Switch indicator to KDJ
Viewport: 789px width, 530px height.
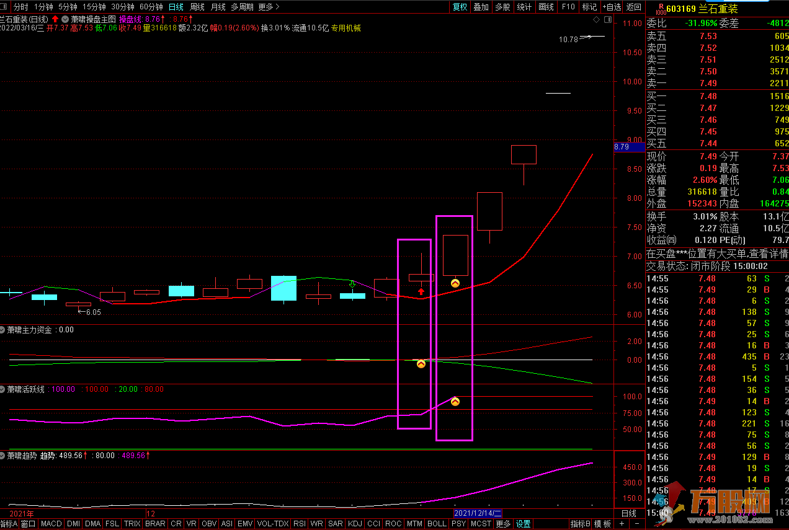point(355,524)
